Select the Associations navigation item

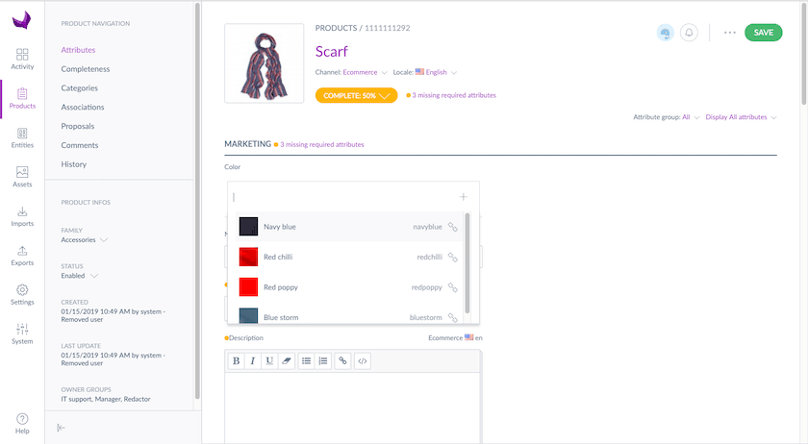83,107
